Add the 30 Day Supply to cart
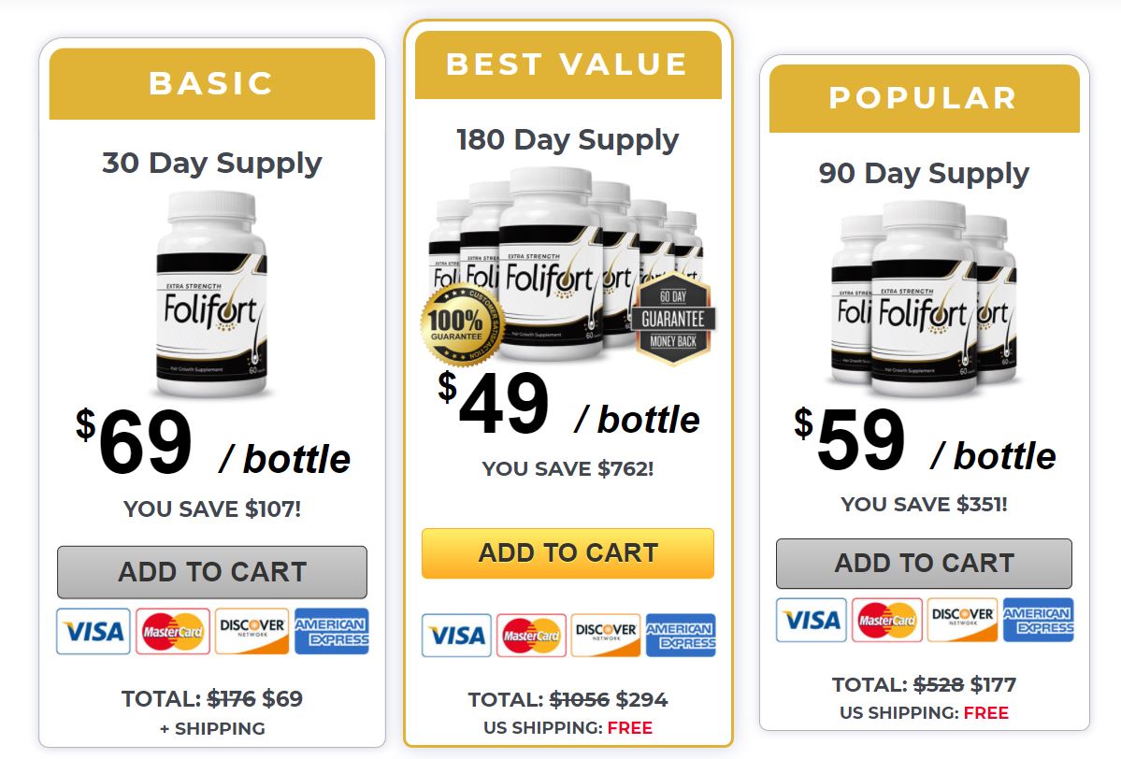This screenshot has height=759, width=1121. [x=212, y=572]
